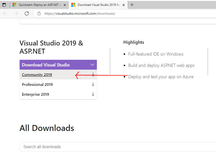
Task: Focus the Search all downloads field
Action: click(x=118, y=147)
